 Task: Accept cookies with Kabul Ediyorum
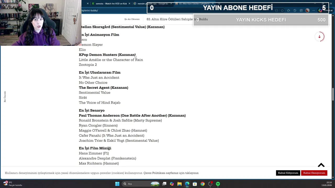pyautogui.click(x=288, y=173)
